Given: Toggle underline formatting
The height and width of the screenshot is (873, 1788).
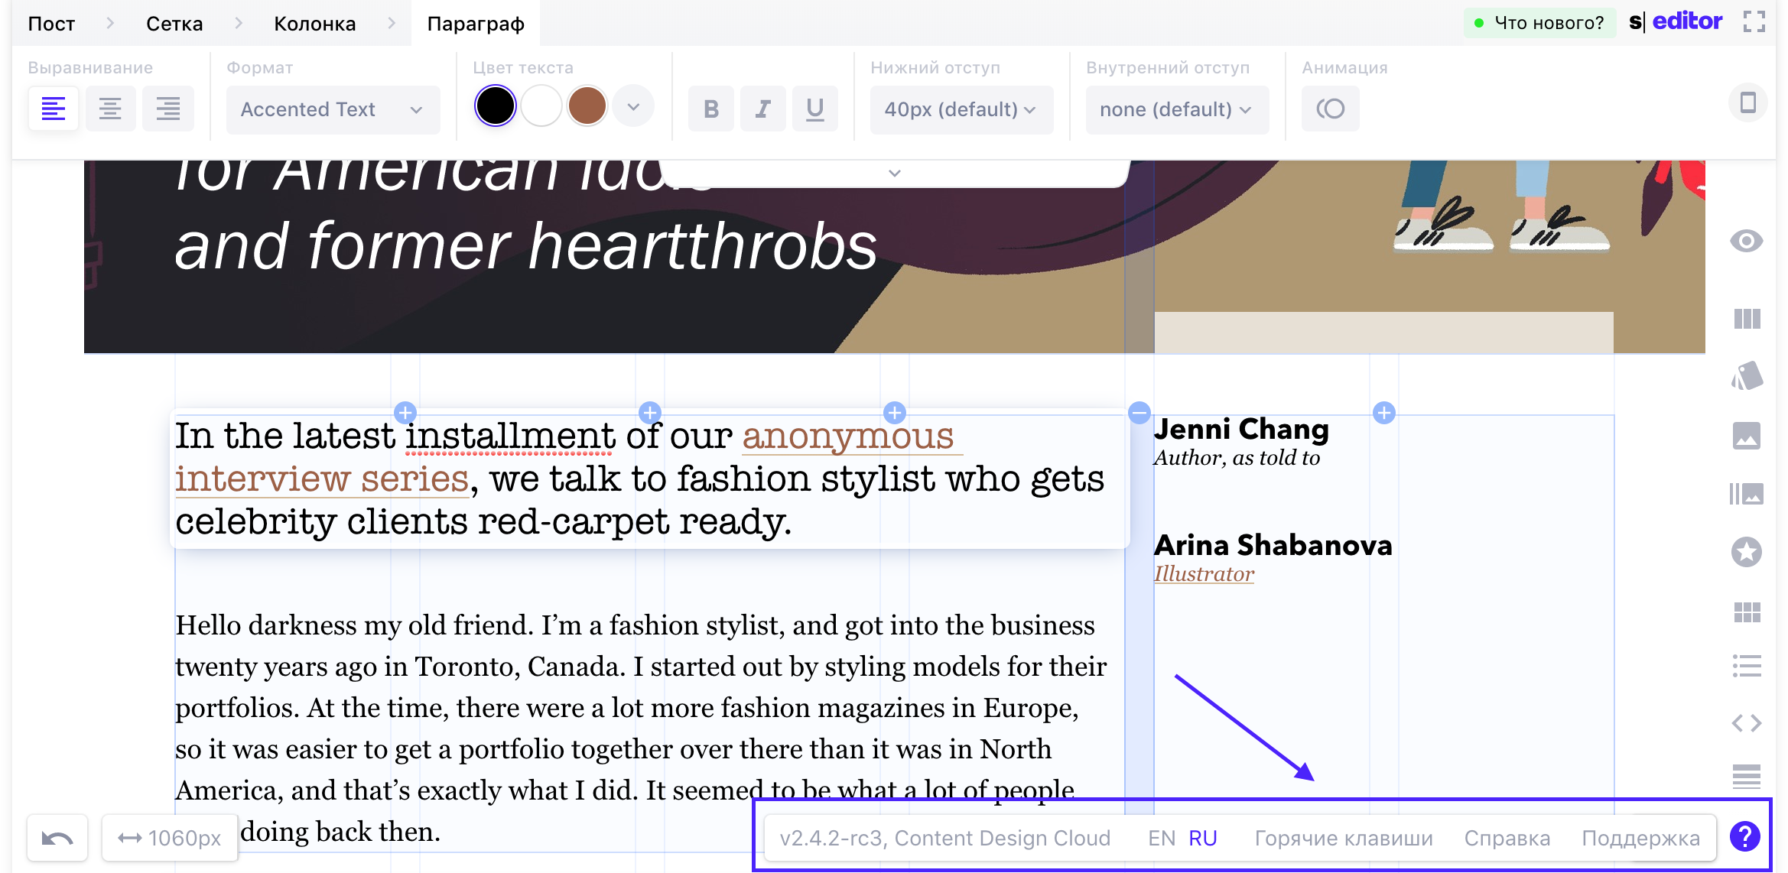Looking at the screenshot, I should 814,109.
